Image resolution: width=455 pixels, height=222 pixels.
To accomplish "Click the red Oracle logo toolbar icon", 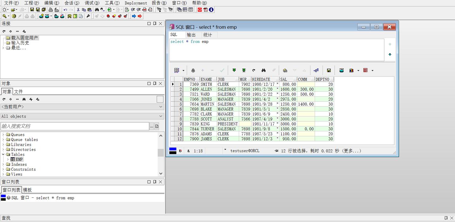I will point(200,10).
